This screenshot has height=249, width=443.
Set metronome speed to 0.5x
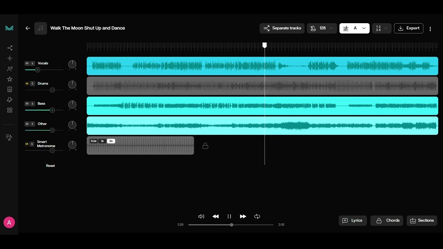click(93, 141)
